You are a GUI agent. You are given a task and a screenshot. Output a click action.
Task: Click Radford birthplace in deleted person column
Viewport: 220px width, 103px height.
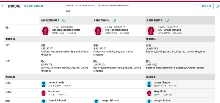(65, 53)
